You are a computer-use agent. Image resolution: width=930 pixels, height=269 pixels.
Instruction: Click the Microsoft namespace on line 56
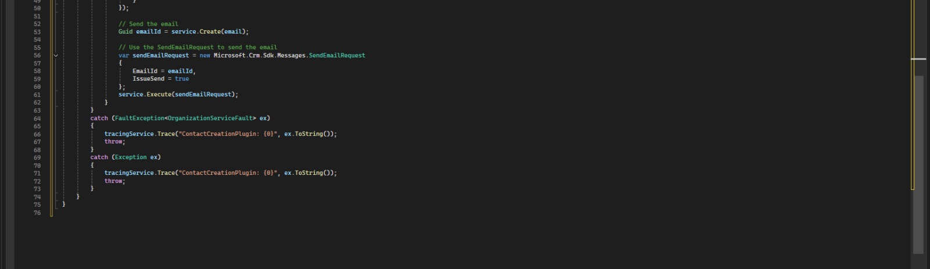[x=230, y=56]
